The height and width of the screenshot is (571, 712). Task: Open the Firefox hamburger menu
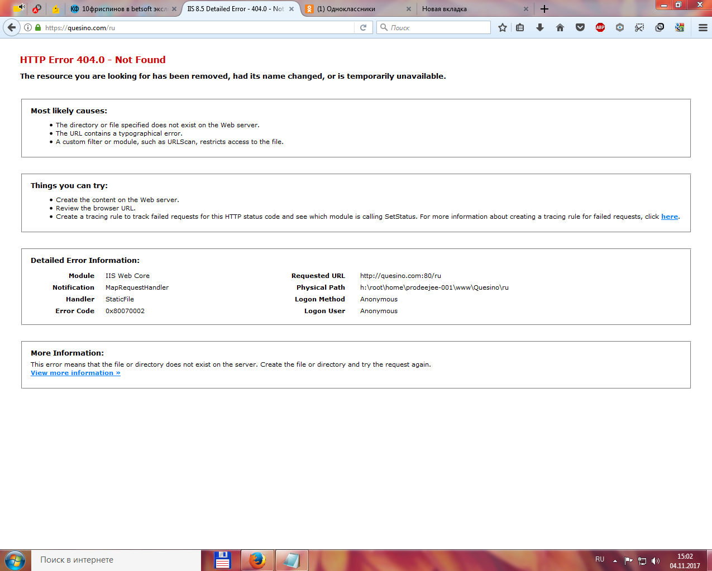coord(703,27)
